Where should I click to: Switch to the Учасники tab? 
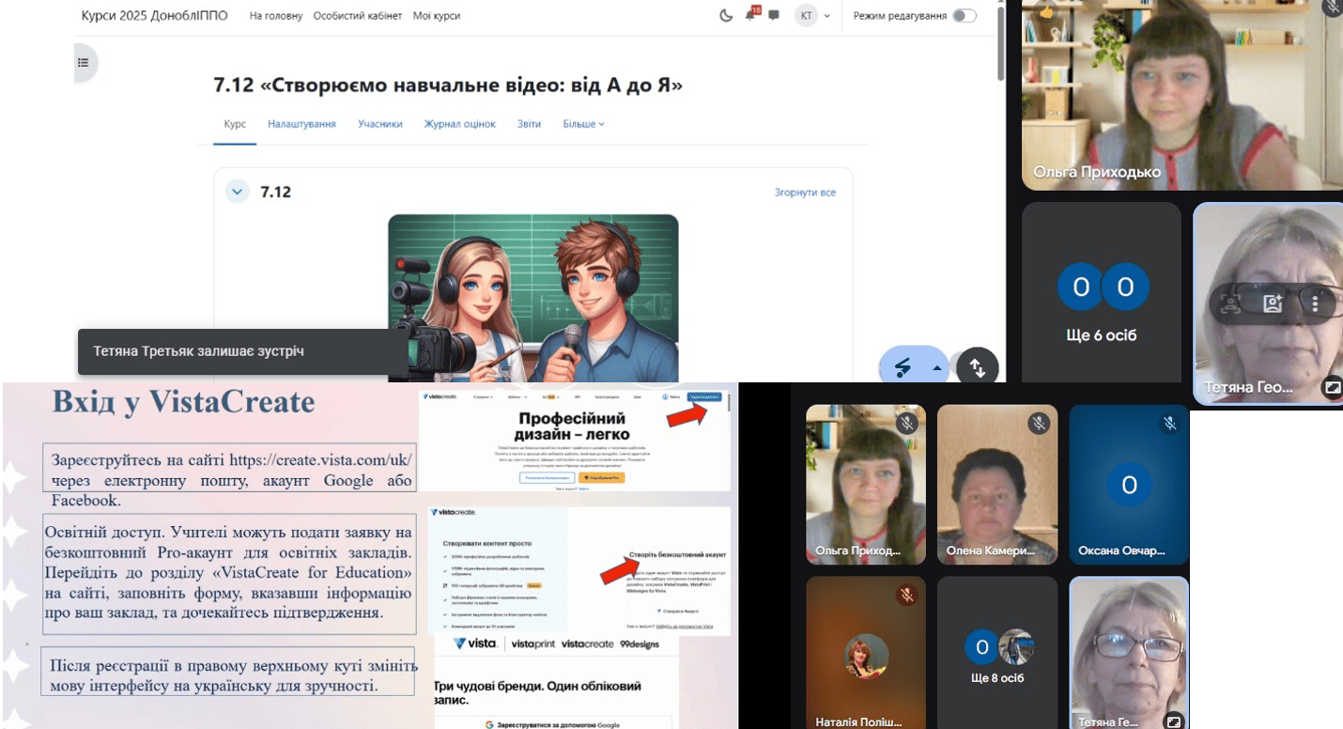[380, 124]
